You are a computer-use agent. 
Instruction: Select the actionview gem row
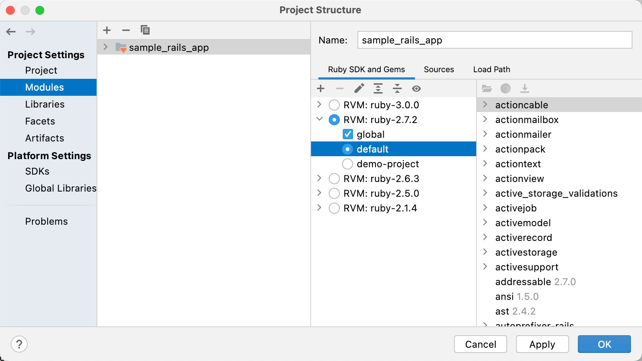coord(559,179)
